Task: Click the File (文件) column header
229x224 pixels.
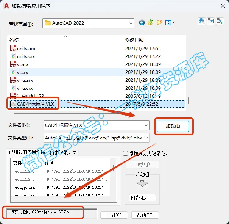Action: tap(17, 163)
